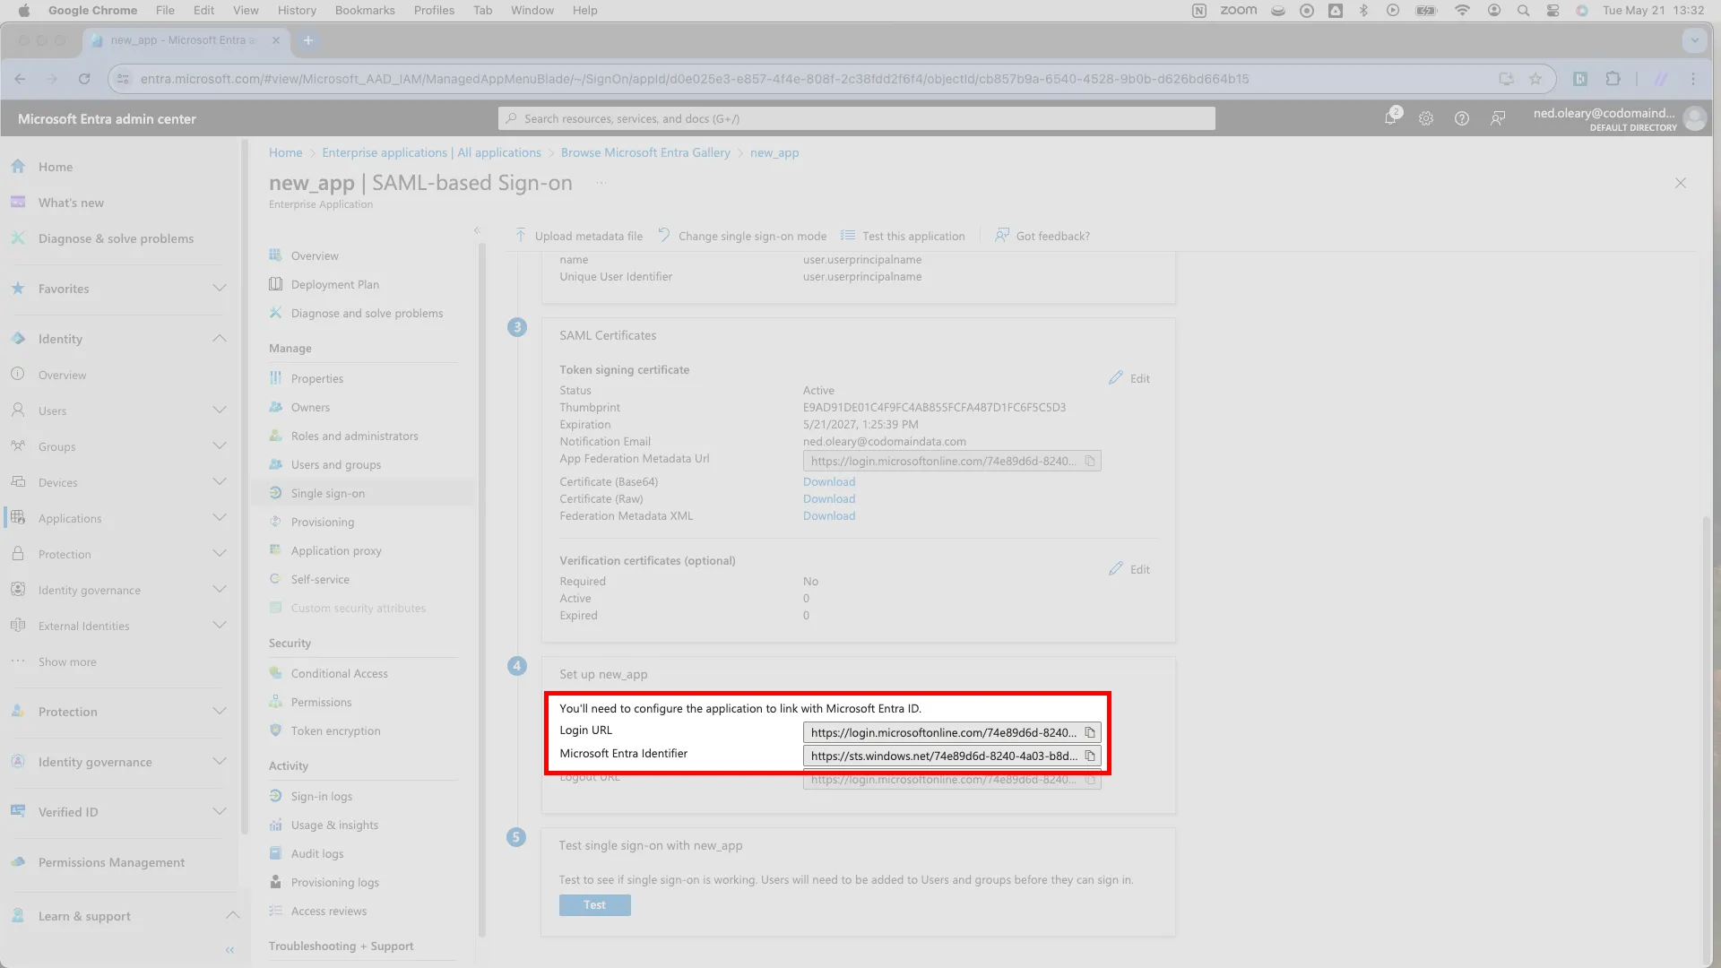Viewport: 1721px width, 968px height.
Task: Download the Federation Metadata XML
Action: [x=829, y=515]
